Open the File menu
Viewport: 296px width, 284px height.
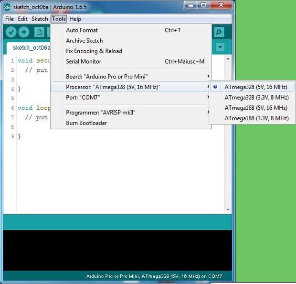click(x=10, y=19)
